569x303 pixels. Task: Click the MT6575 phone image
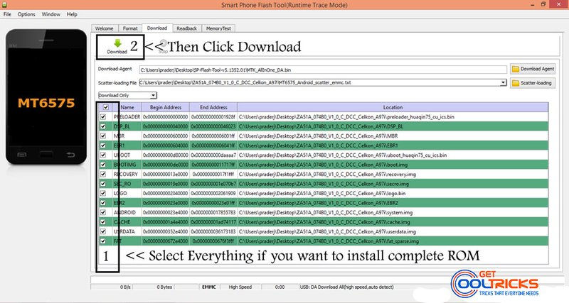tap(46, 97)
